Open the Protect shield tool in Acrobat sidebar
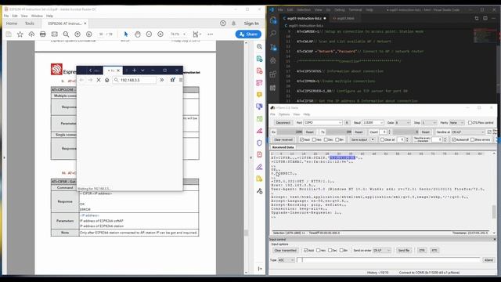This screenshot has height=282, width=501. 259,143
